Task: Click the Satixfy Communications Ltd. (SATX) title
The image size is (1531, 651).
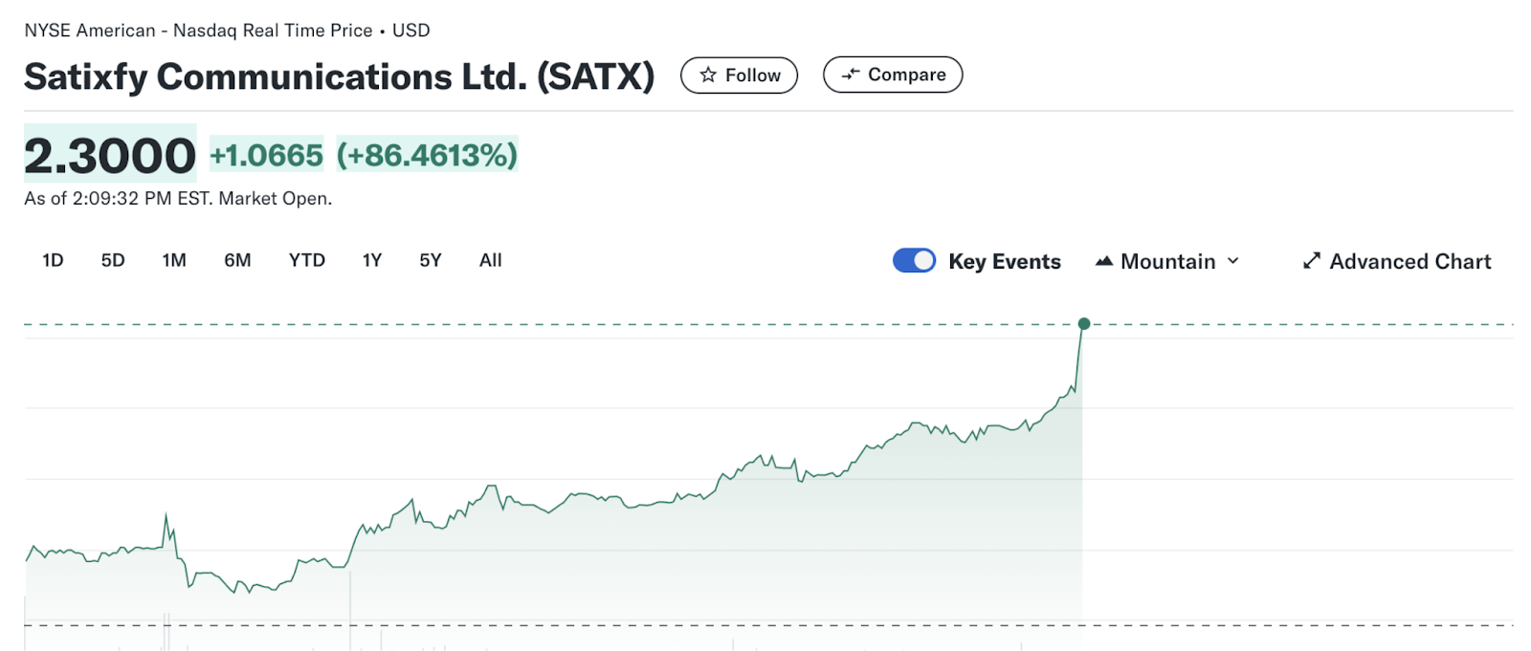Action: pyautogui.click(x=340, y=76)
